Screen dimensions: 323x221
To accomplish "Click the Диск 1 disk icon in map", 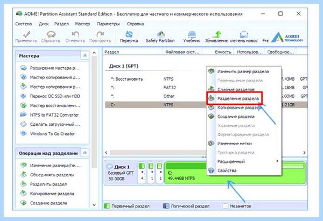I will [110, 167].
